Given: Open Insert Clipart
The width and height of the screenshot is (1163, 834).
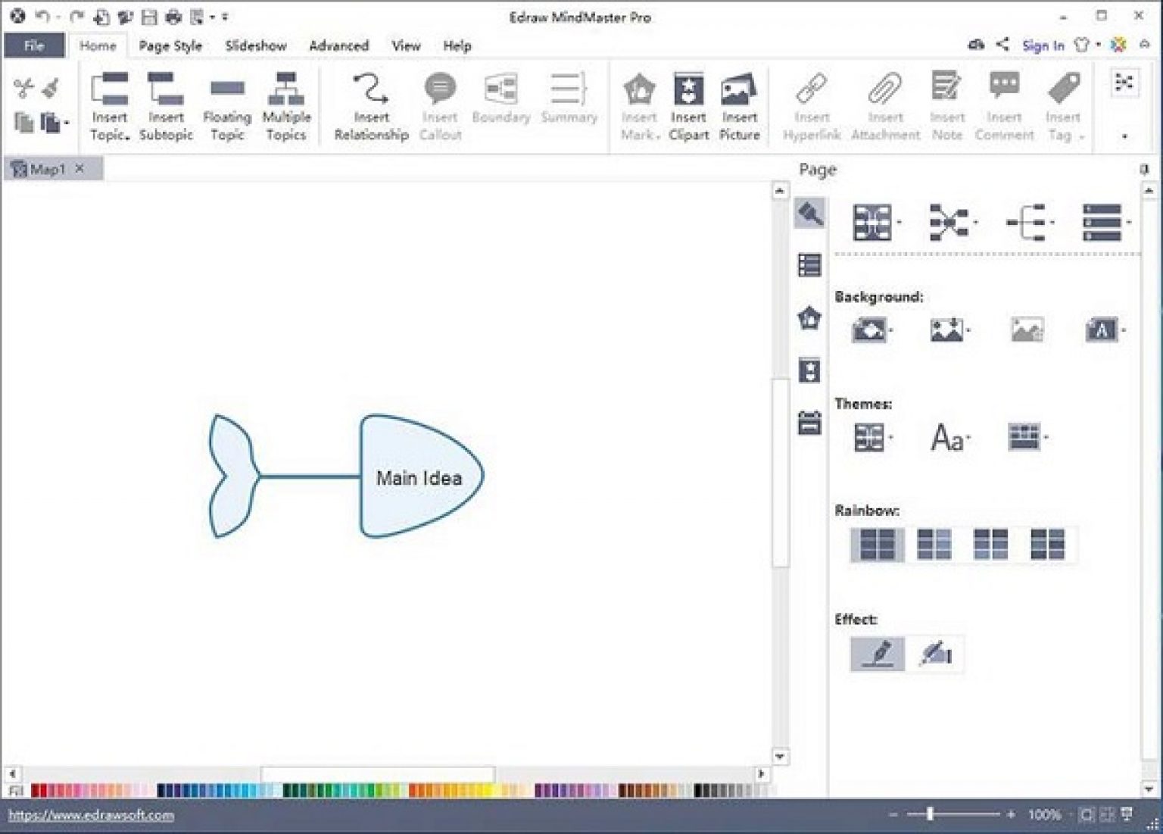Looking at the screenshot, I should coord(688,106).
